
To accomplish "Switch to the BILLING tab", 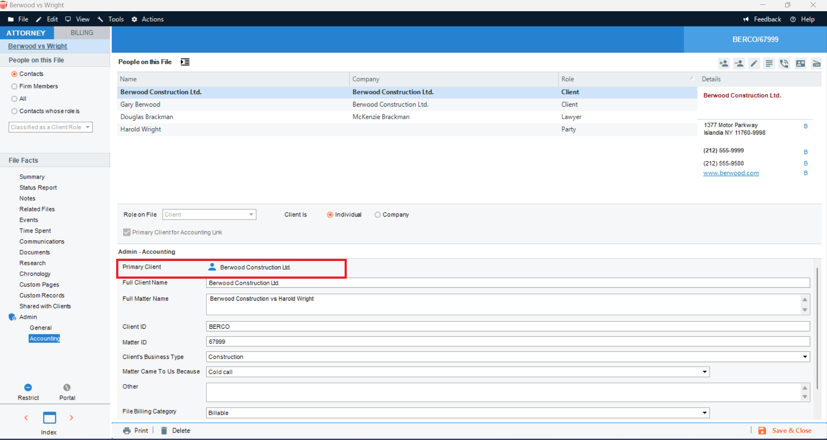I will pyautogui.click(x=82, y=33).
